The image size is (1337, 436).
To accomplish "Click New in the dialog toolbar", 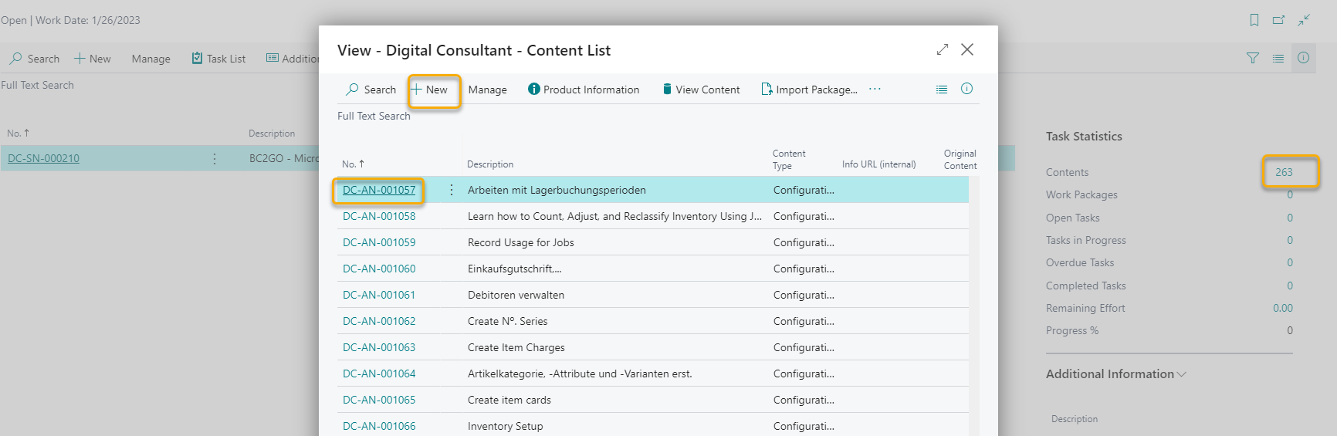I will (x=430, y=90).
